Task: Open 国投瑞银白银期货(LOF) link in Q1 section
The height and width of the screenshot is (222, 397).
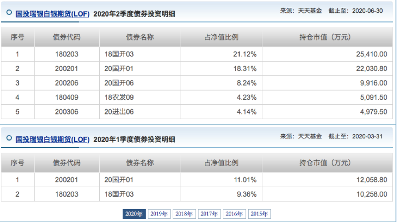Action: tap(52, 139)
